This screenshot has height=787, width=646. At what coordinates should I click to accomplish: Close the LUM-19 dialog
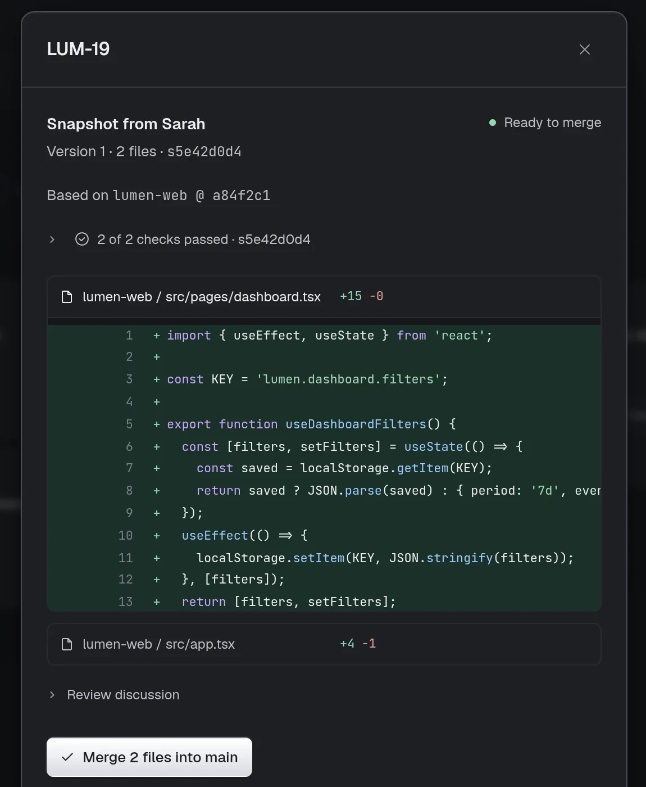(x=584, y=49)
